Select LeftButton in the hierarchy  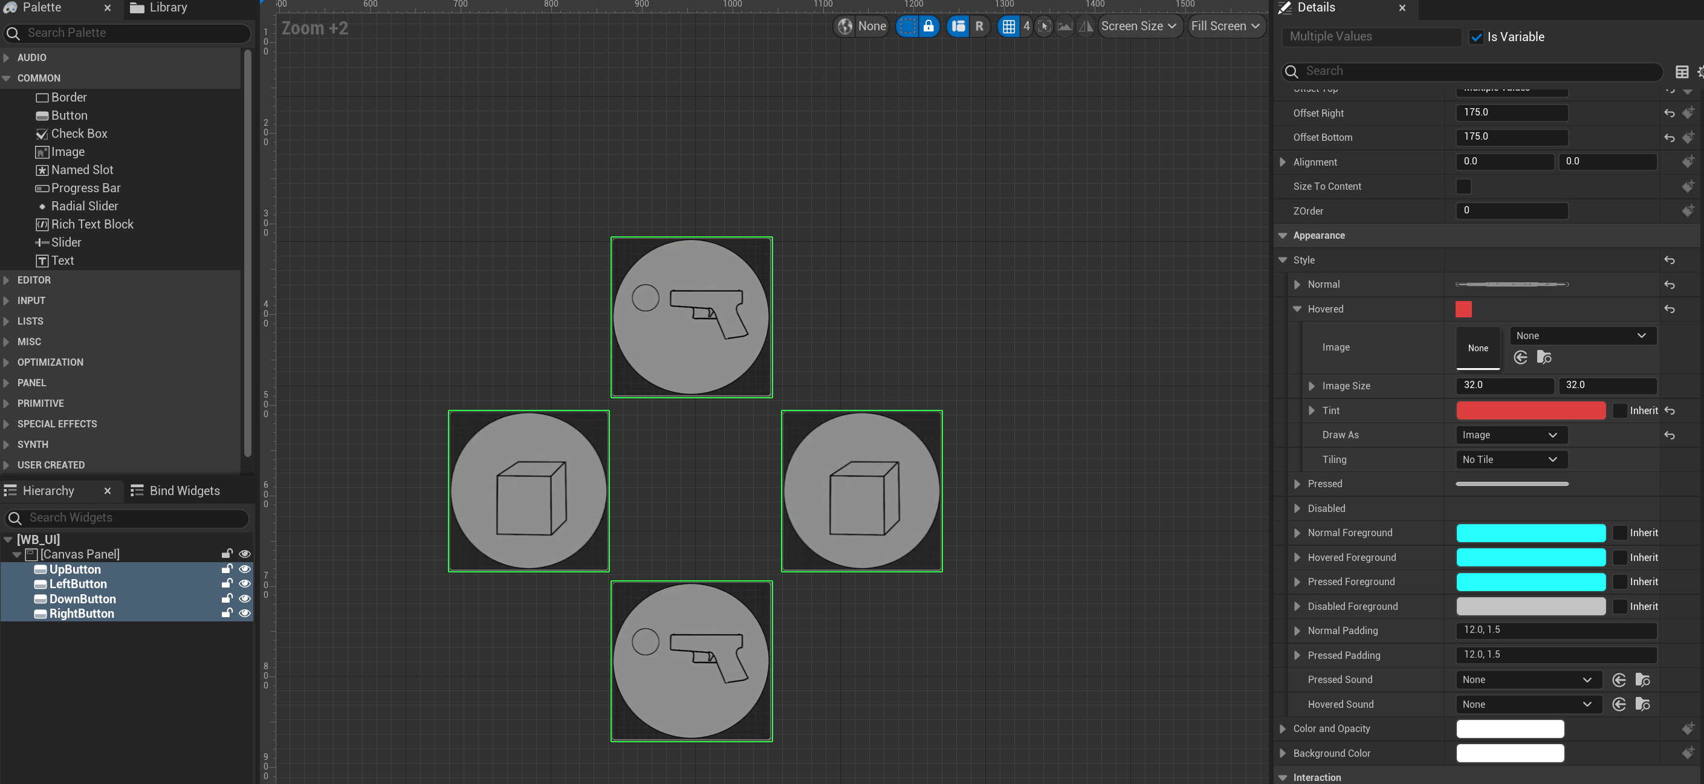click(x=78, y=583)
